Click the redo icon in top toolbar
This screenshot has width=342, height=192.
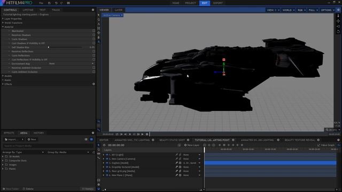(x=61, y=3)
